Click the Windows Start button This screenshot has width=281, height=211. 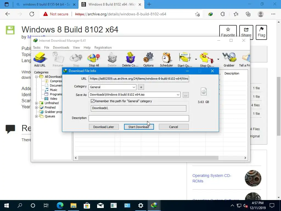(x=7, y=205)
